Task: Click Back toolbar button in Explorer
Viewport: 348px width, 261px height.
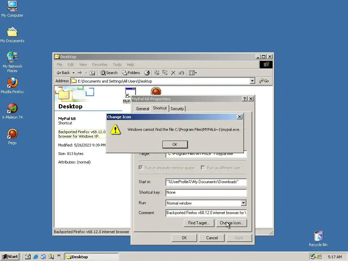Action: (63, 73)
